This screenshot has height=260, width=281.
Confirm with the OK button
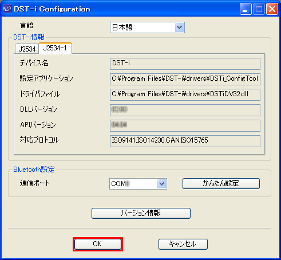click(98, 244)
